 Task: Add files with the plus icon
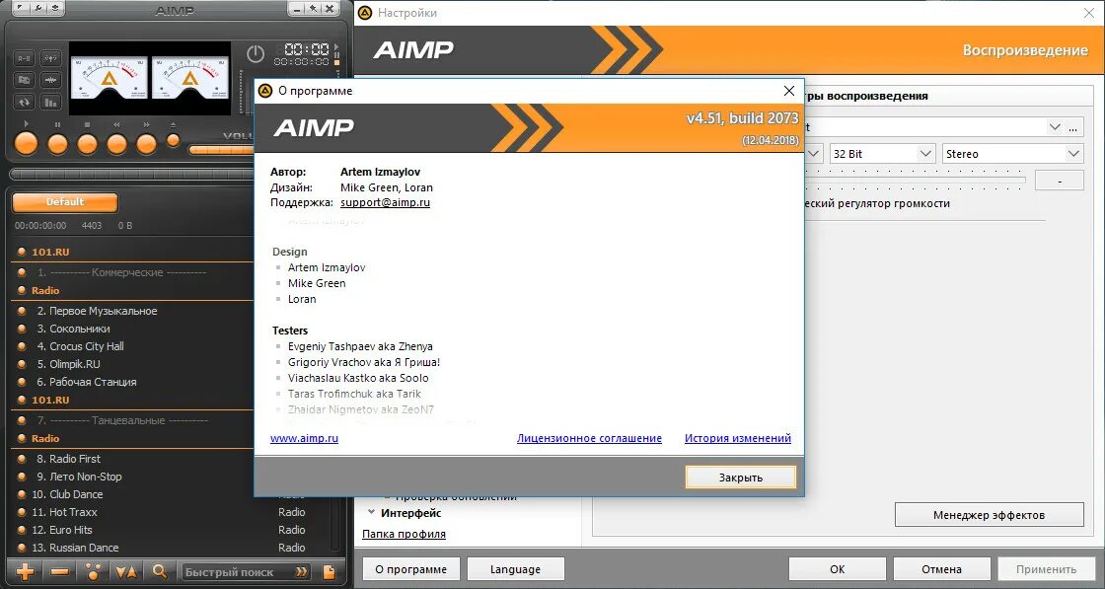(25, 571)
